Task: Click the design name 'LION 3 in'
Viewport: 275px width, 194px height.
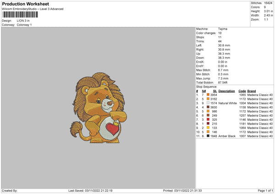Action: (x=23, y=21)
